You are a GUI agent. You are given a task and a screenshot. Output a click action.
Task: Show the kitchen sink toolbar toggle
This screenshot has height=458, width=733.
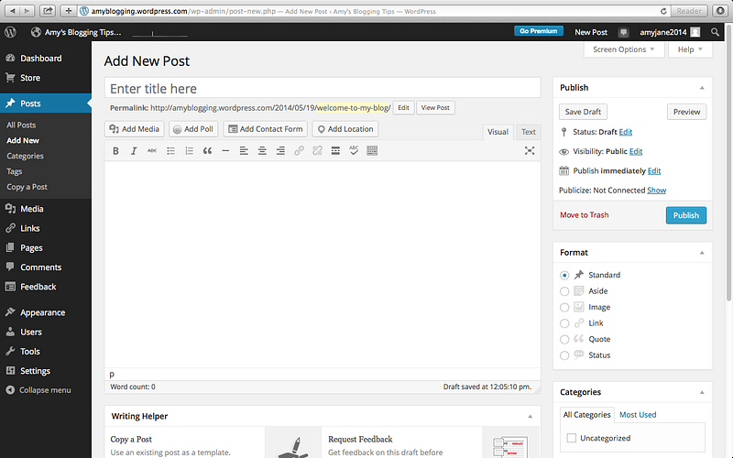coord(372,150)
